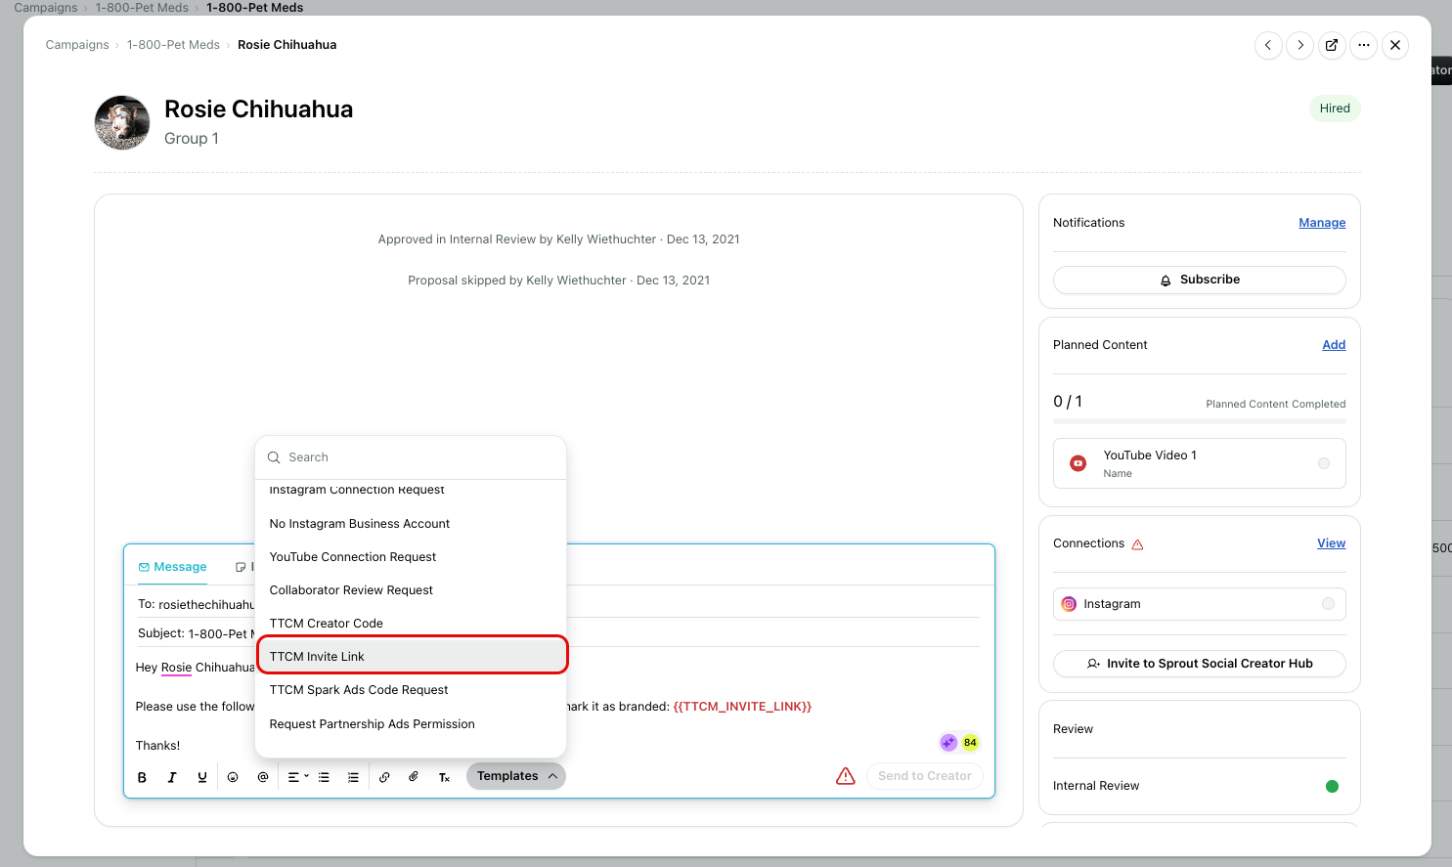1452x867 pixels.
Task: Click the red warning triangle near Send
Action: pos(846,776)
